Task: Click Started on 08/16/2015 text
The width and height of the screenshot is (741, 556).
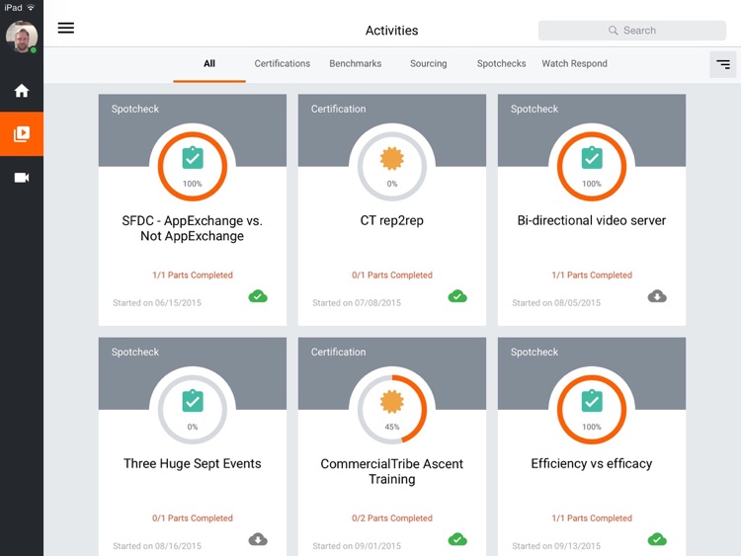Action: pyautogui.click(x=157, y=546)
